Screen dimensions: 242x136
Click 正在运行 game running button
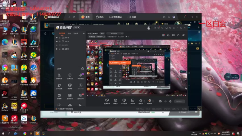[x=184, y=112]
